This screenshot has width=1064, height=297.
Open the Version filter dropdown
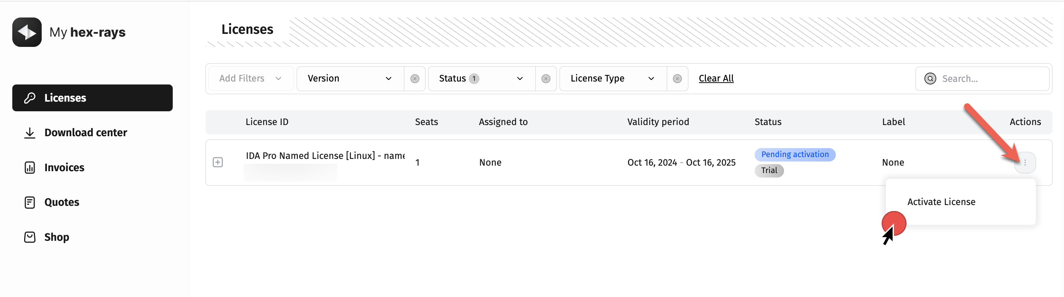[x=350, y=79]
